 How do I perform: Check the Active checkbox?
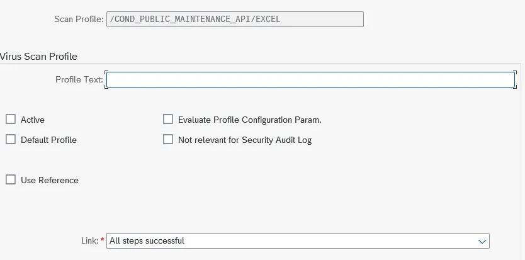(x=11, y=120)
